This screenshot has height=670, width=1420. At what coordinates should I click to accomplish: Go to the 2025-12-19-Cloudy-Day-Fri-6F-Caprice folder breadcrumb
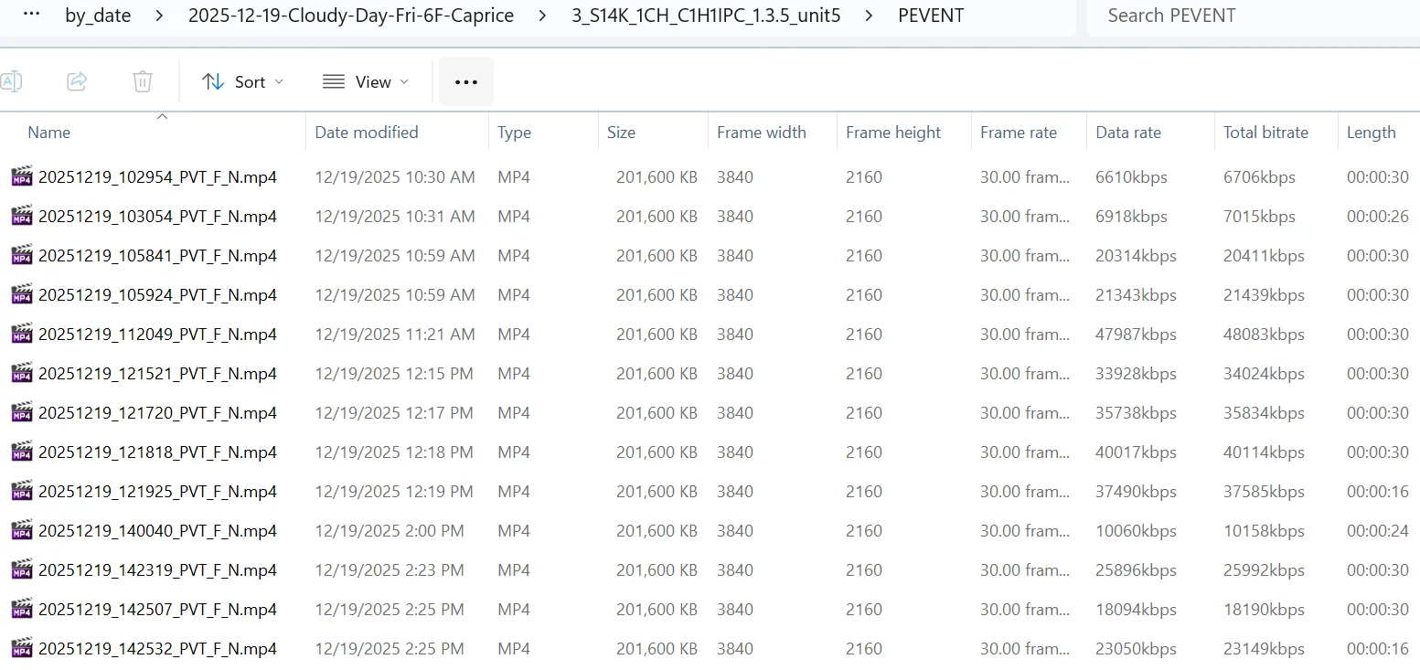coord(351,16)
